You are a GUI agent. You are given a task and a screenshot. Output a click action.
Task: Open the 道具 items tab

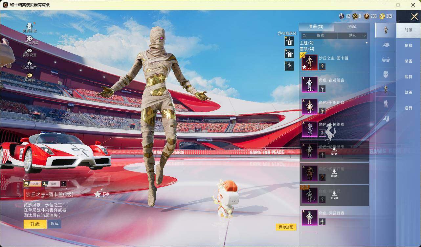(x=409, y=108)
